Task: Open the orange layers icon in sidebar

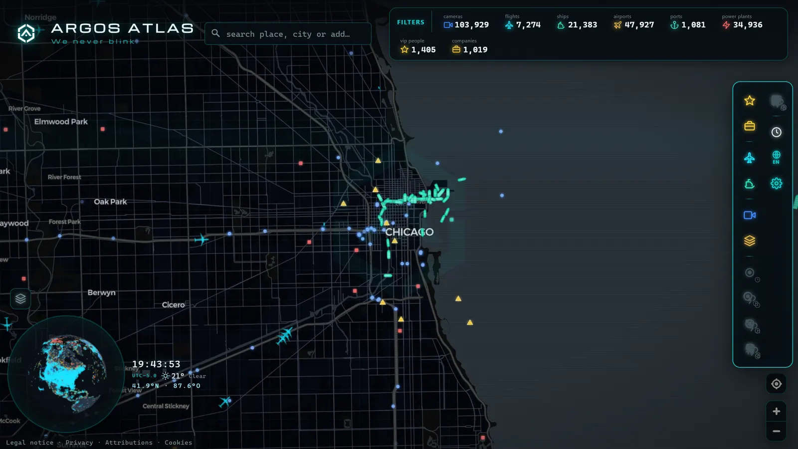Action: [749, 241]
